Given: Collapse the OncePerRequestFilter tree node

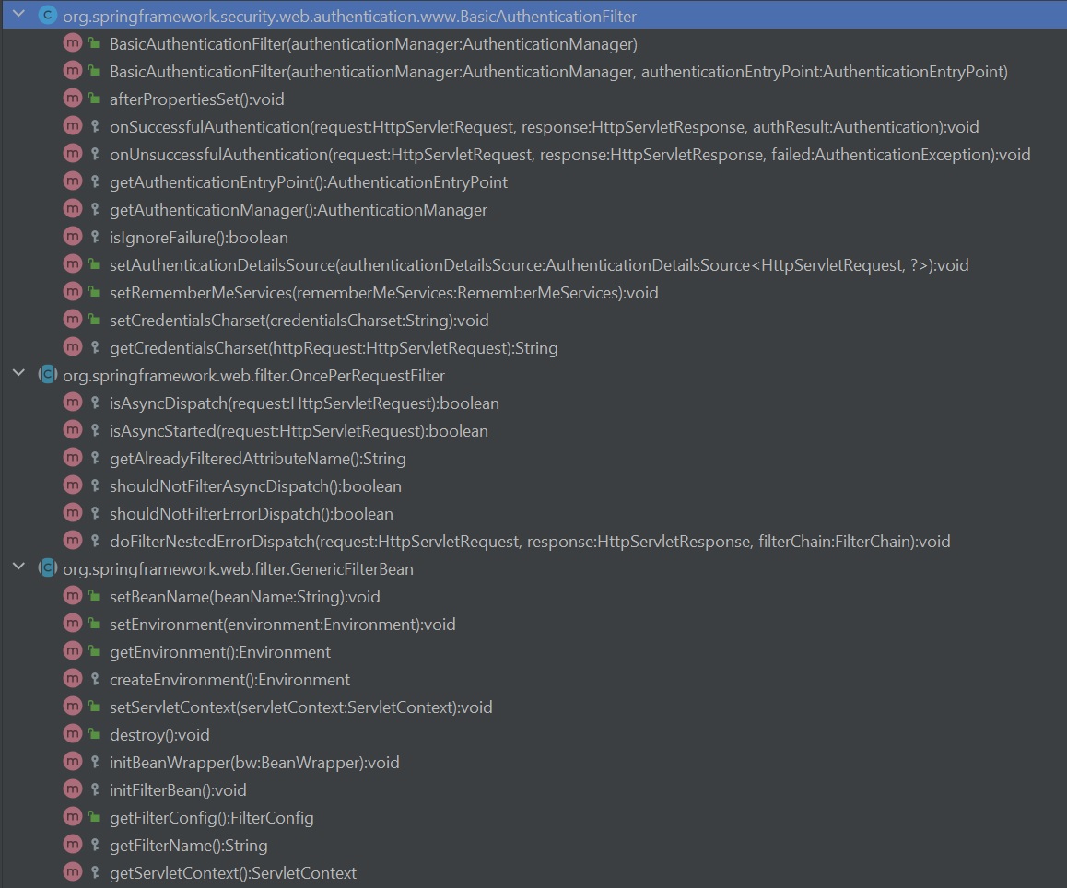Looking at the screenshot, I should (18, 376).
